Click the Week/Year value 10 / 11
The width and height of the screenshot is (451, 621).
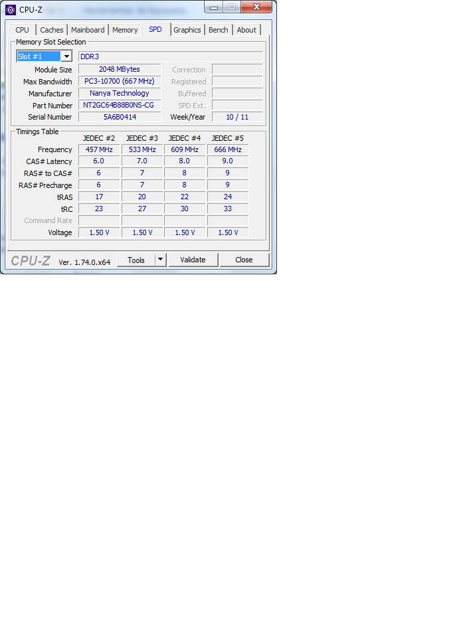(x=237, y=117)
